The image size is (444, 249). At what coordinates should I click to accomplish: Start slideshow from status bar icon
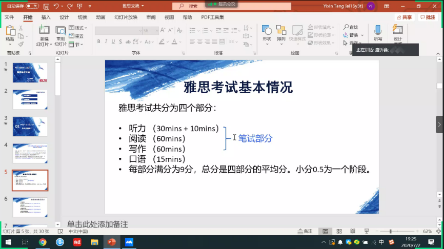[x=367, y=231]
